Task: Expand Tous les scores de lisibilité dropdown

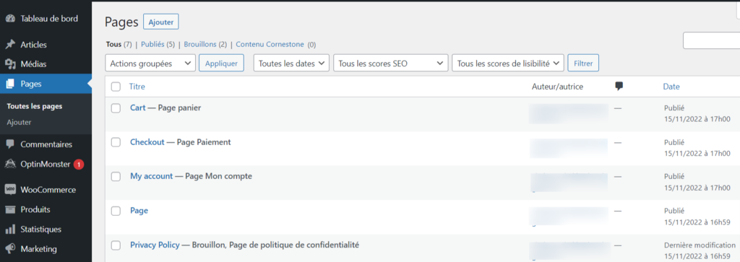Action: coord(508,63)
